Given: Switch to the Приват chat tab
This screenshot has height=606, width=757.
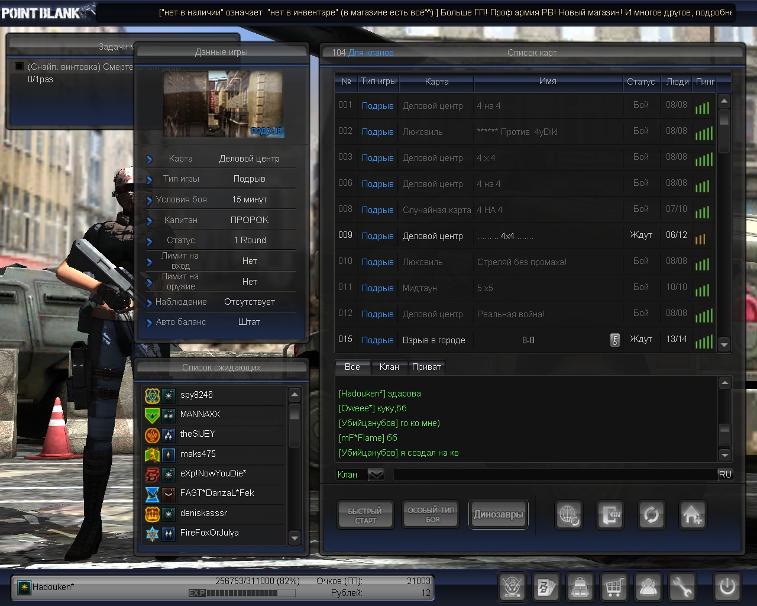Looking at the screenshot, I should (426, 367).
